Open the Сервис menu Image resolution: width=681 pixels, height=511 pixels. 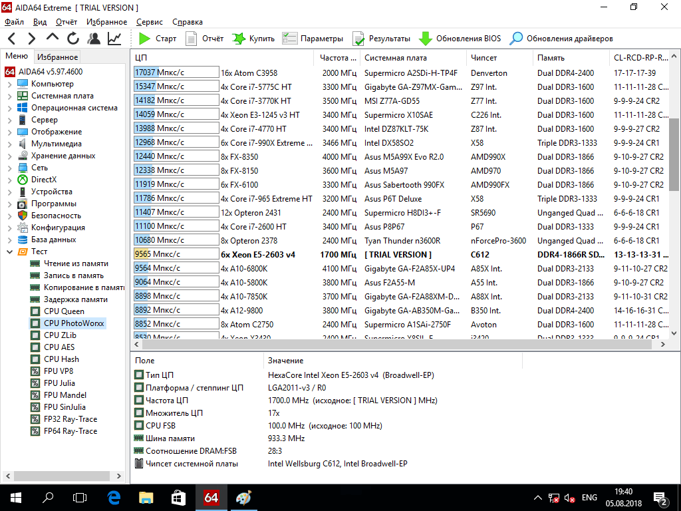point(150,22)
